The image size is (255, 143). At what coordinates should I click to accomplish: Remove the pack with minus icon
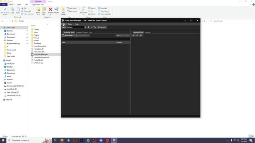92,27
